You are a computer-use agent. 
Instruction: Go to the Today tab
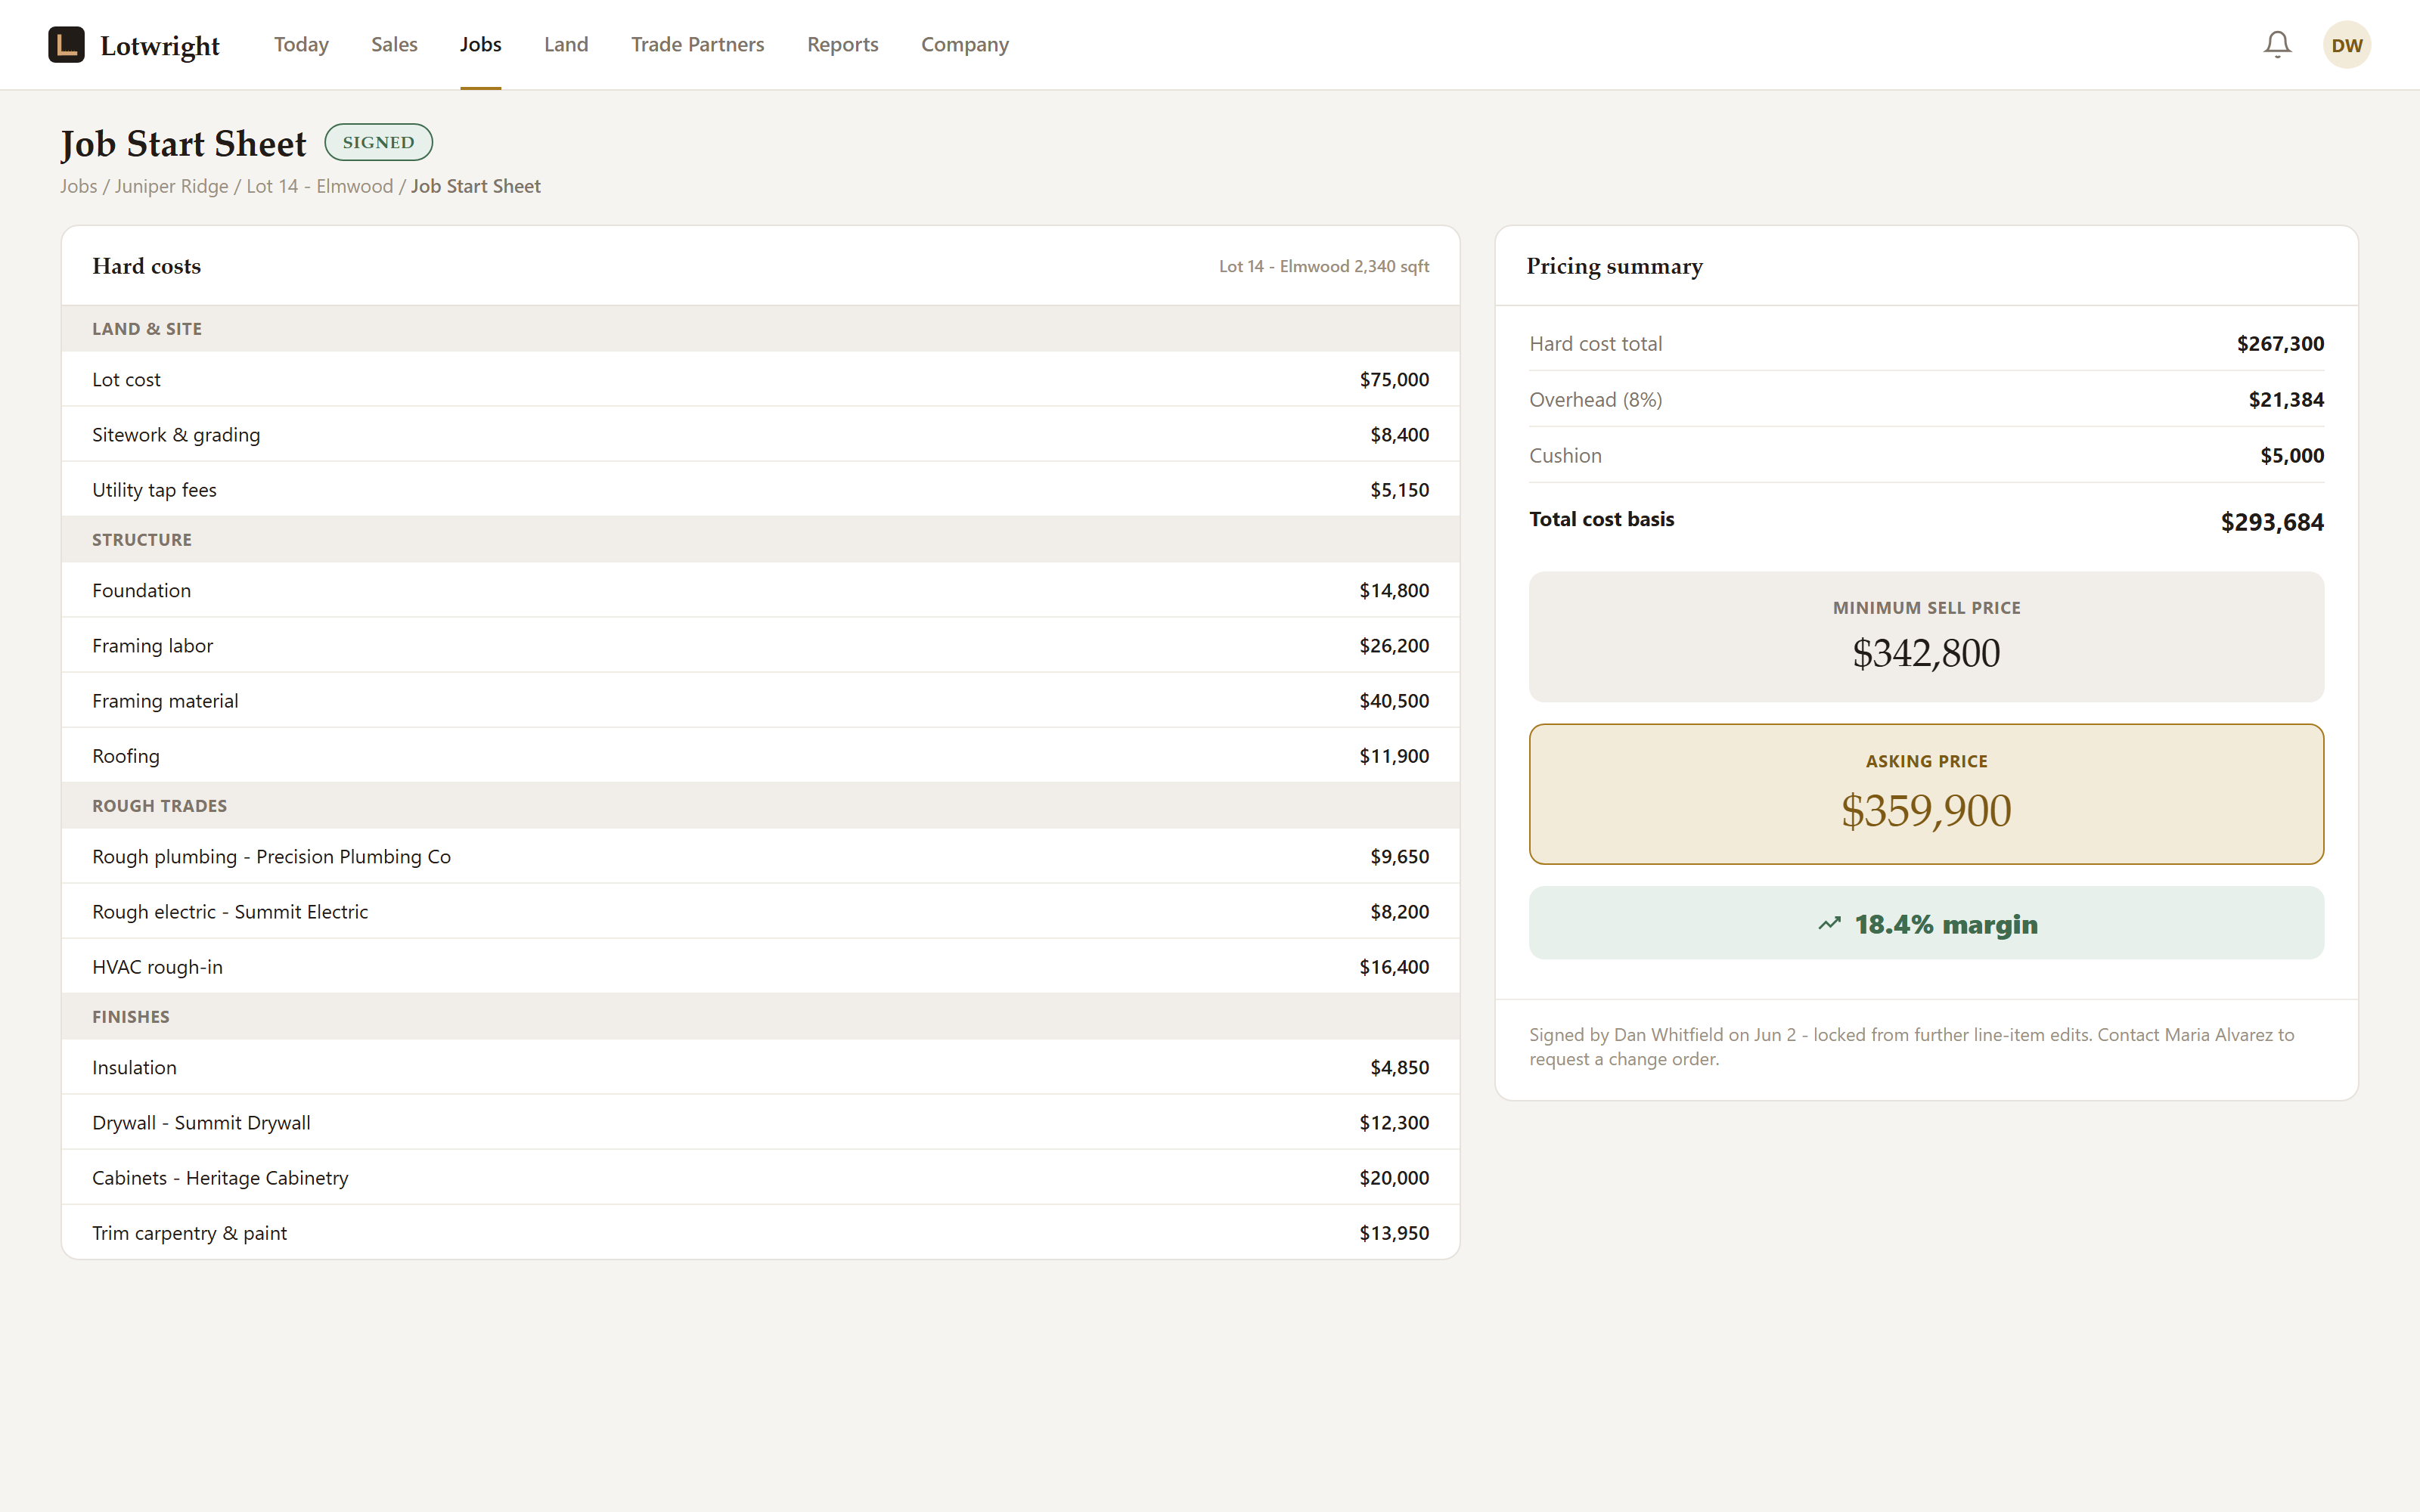tap(301, 44)
